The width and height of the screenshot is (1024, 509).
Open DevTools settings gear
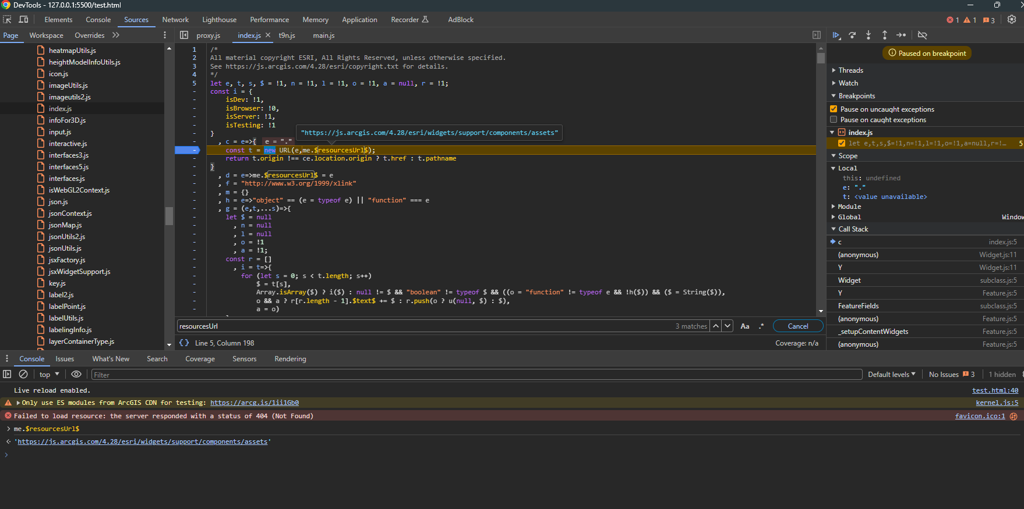(x=1012, y=20)
